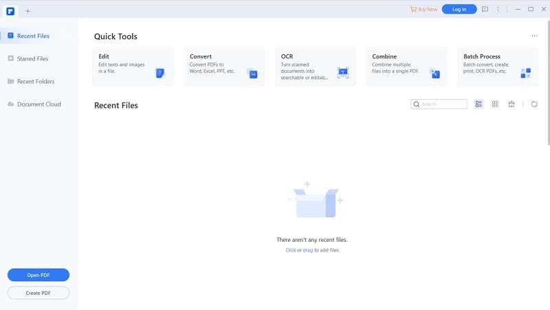Switch recent files to grid view
This screenshot has width=550, height=310.
point(495,104)
